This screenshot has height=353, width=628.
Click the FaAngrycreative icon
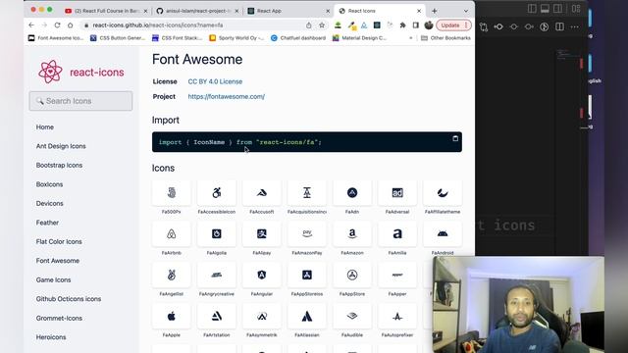pos(216,276)
